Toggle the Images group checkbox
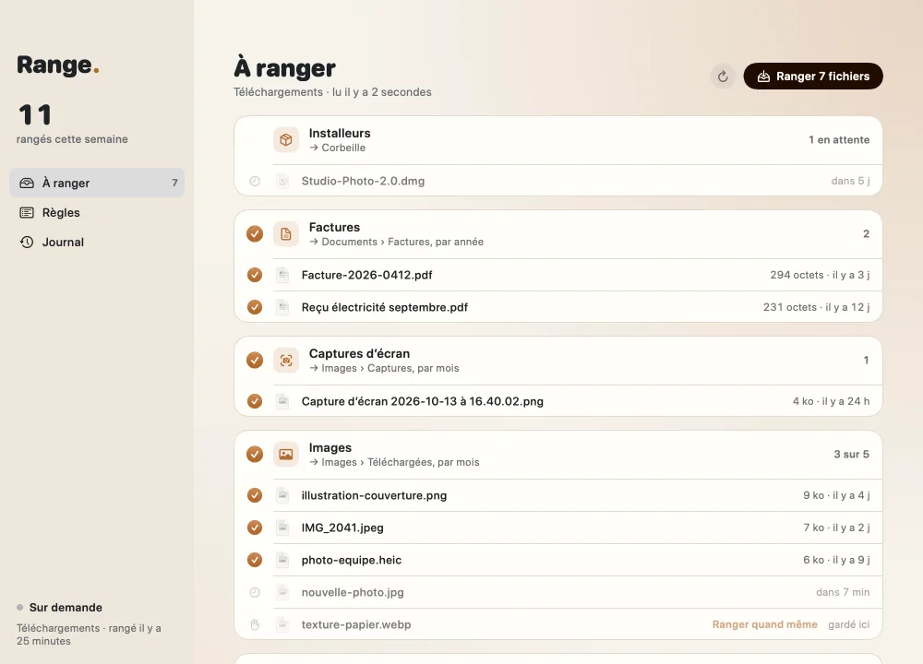The image size is (923, 664). (255, 455)
